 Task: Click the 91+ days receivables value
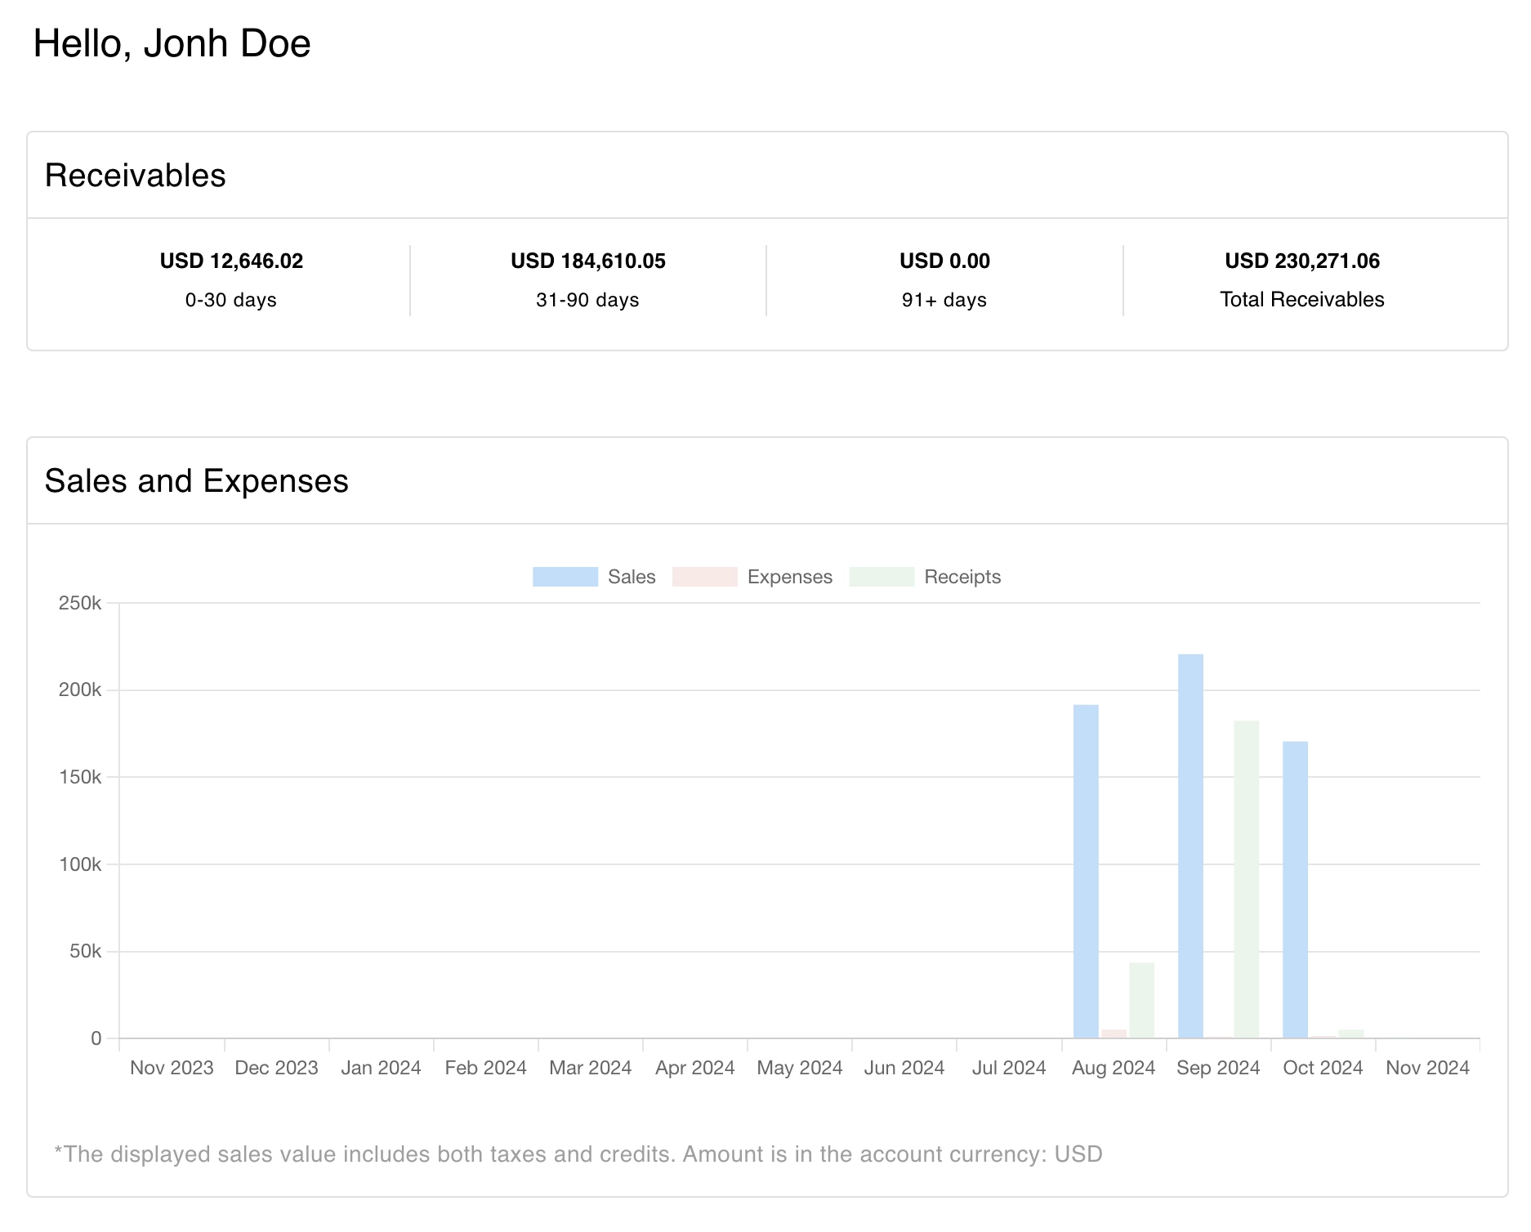point(944,261)
